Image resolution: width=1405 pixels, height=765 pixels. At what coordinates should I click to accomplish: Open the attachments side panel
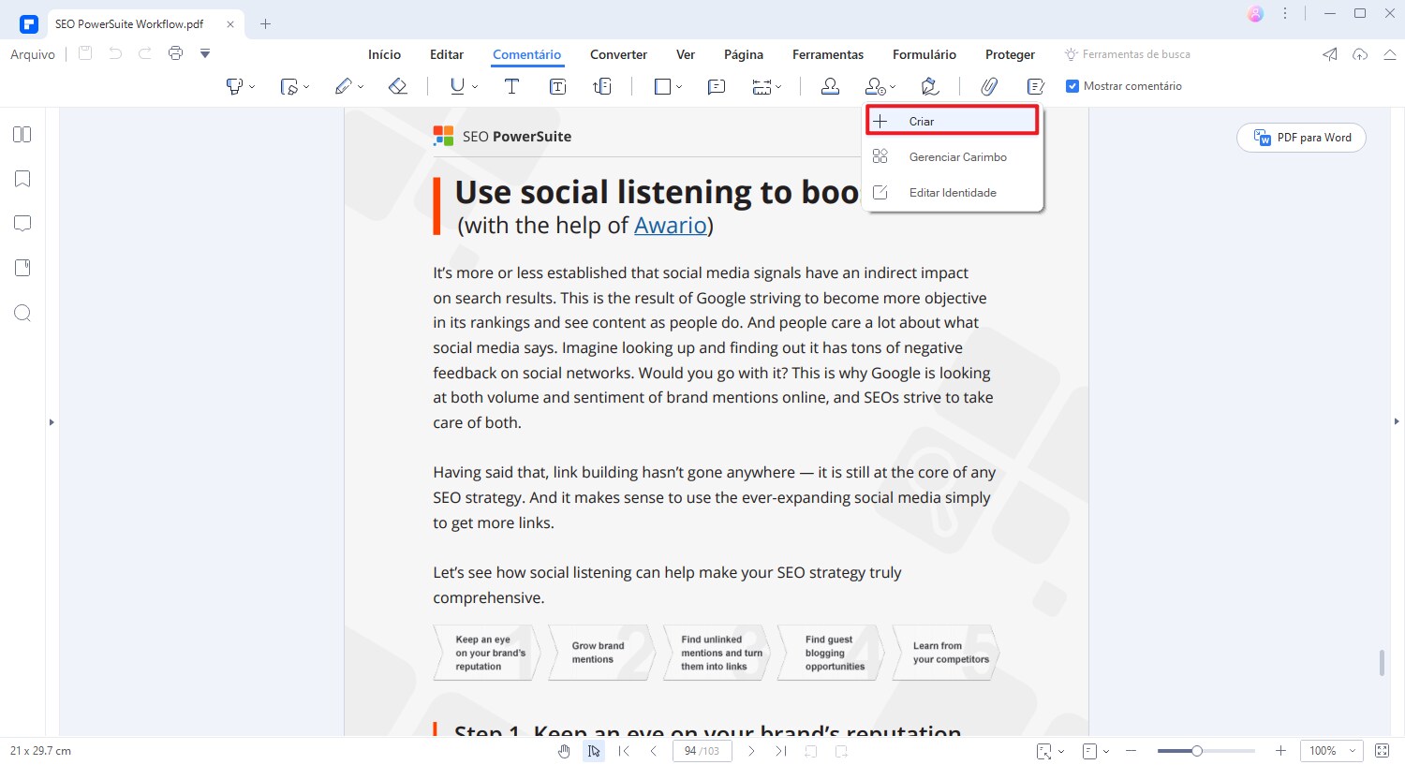(22, 268)
